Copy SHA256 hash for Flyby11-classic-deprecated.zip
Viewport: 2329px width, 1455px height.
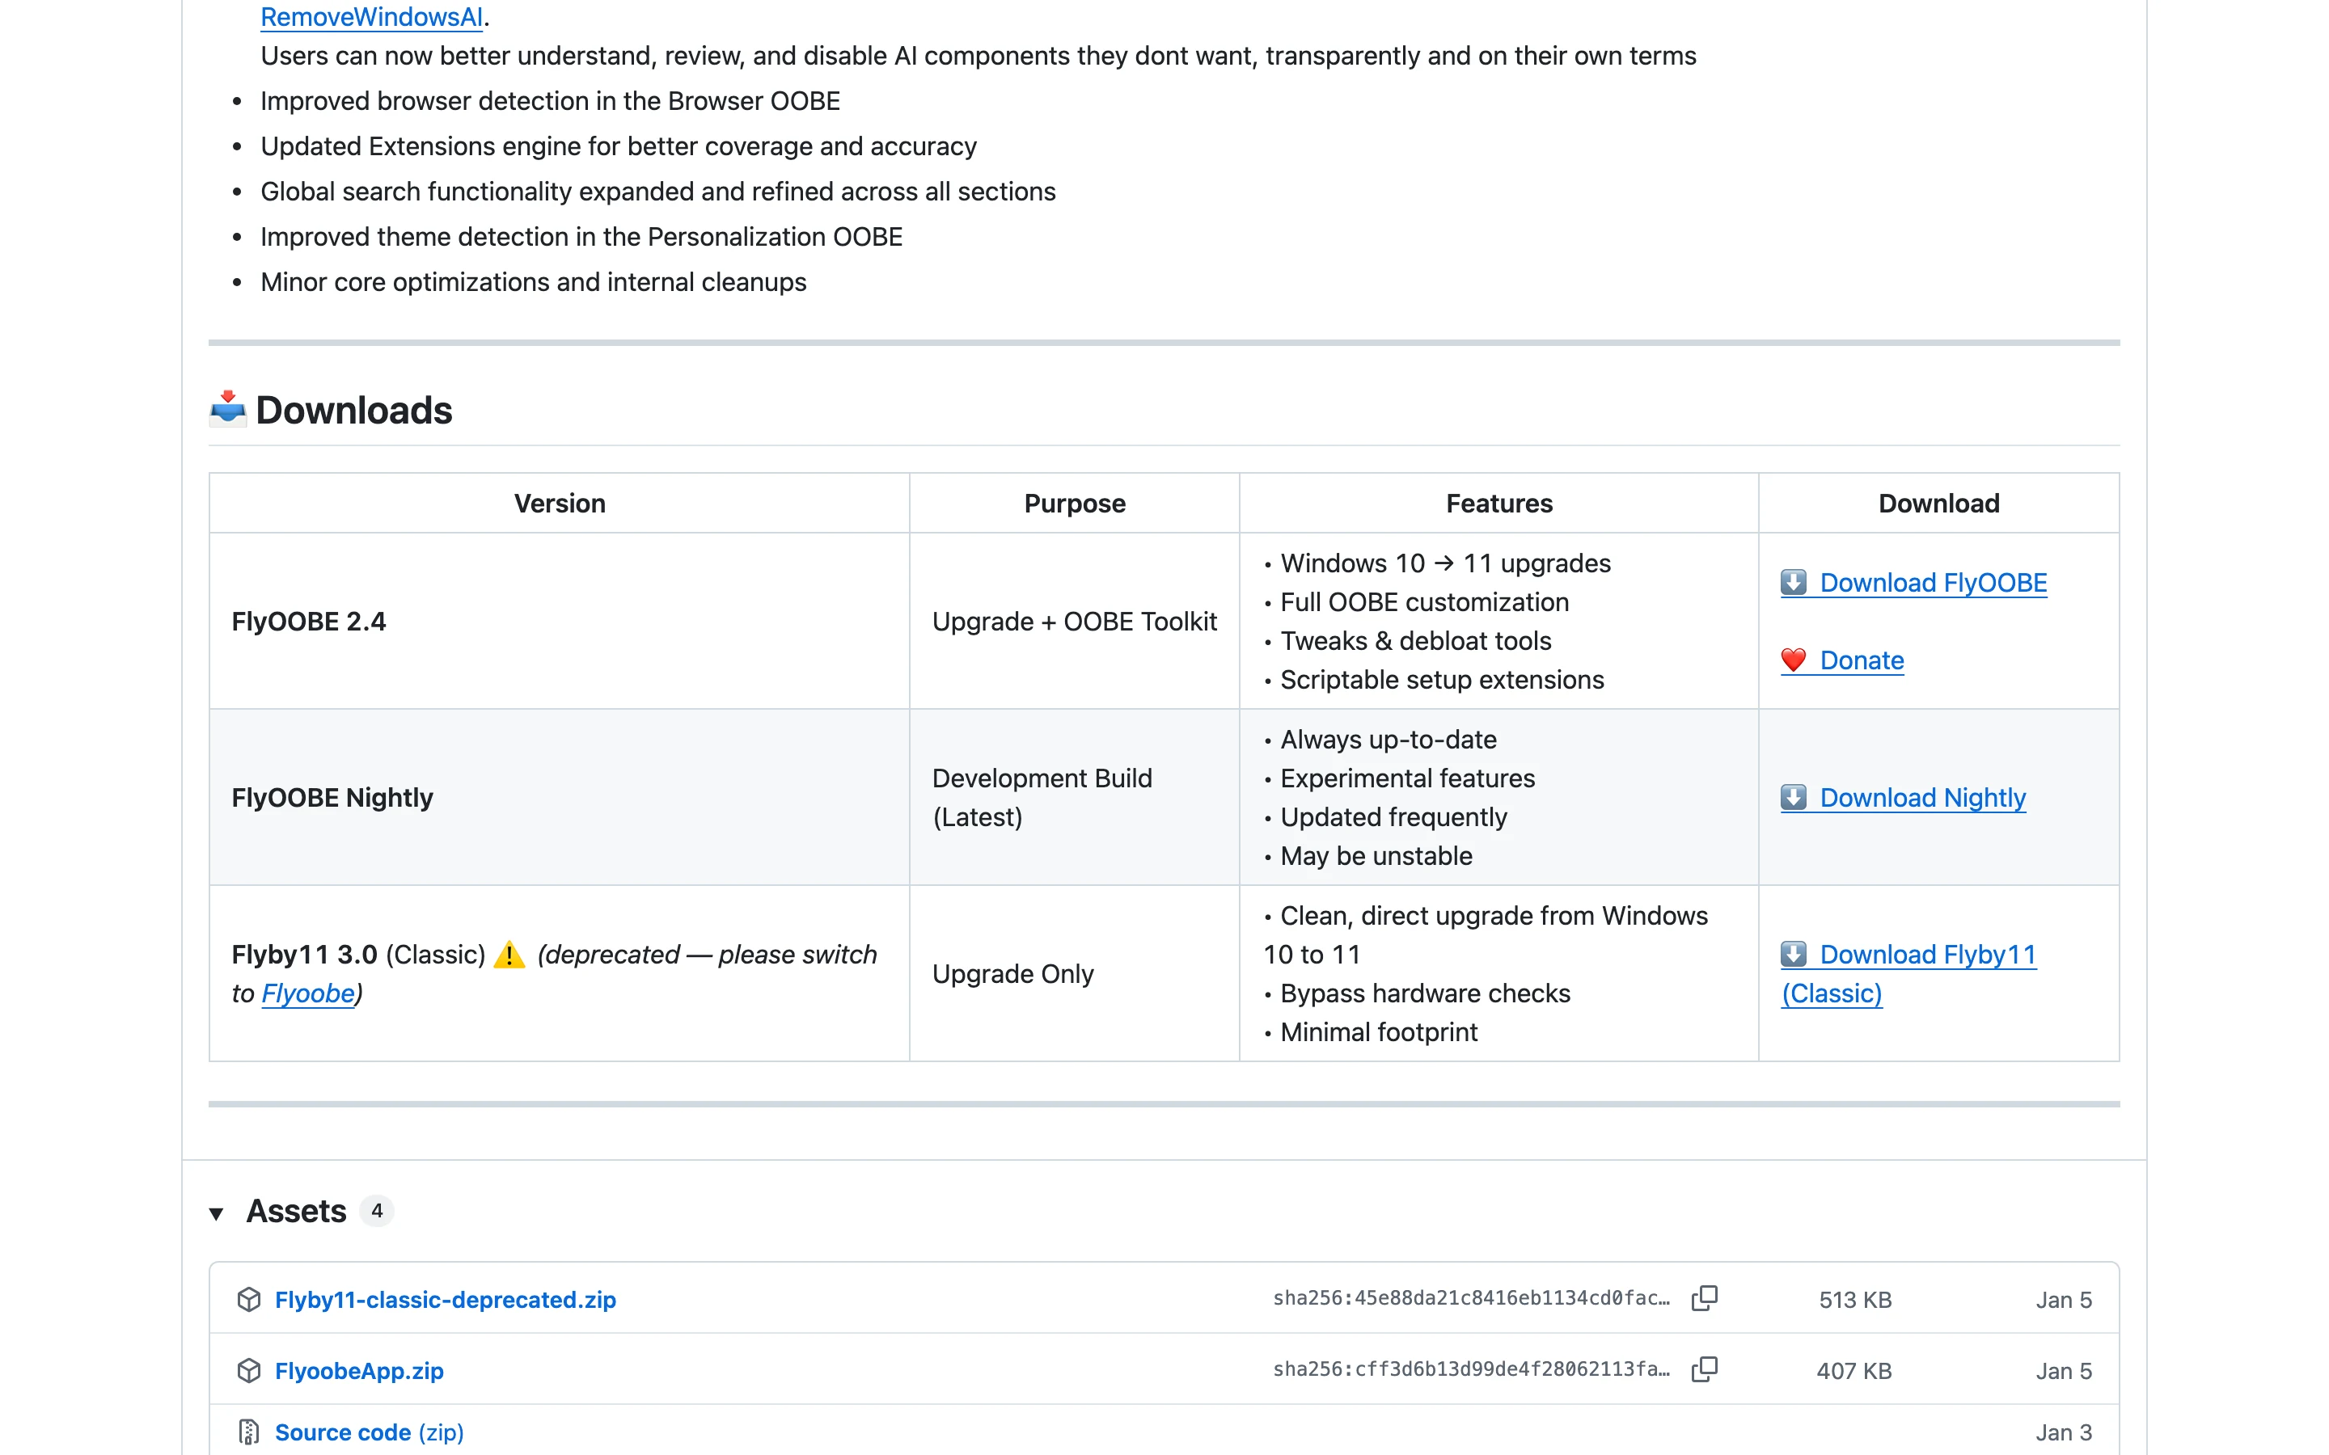1705,1298
